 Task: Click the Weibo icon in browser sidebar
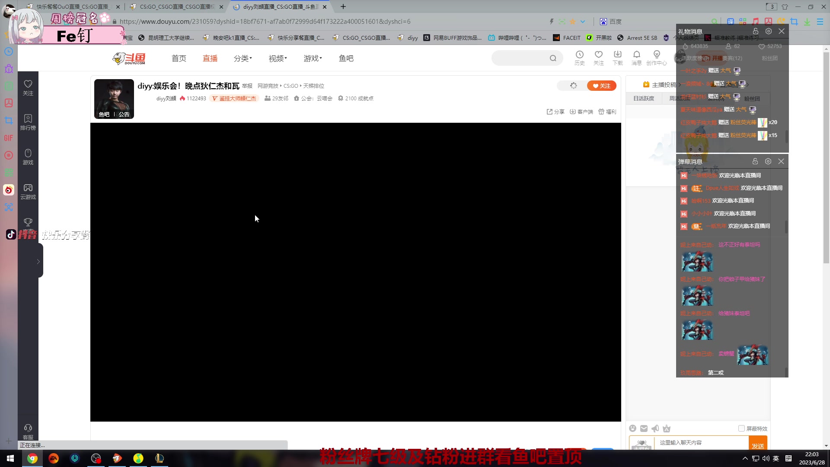[x=9, y=190]
